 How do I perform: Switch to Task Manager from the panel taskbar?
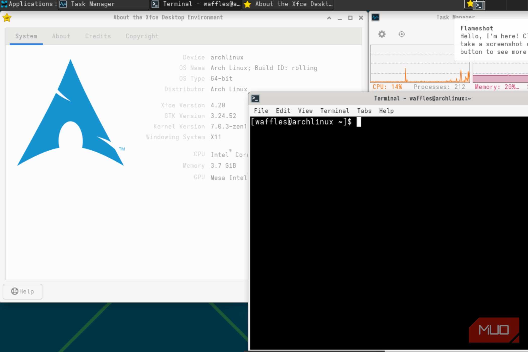[x=103, y=4]
